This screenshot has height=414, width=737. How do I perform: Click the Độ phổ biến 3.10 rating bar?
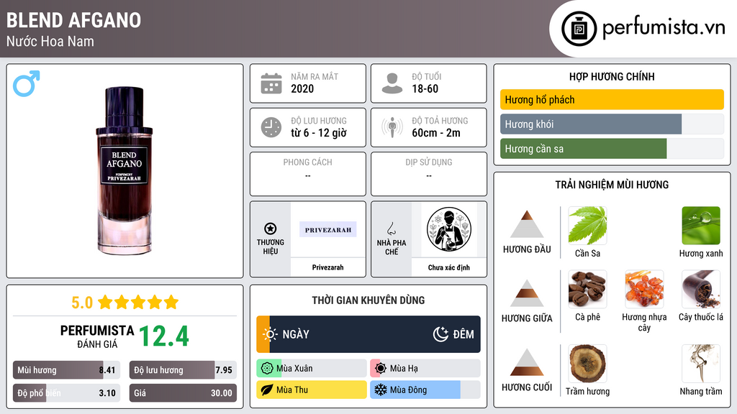coord(67,393)
